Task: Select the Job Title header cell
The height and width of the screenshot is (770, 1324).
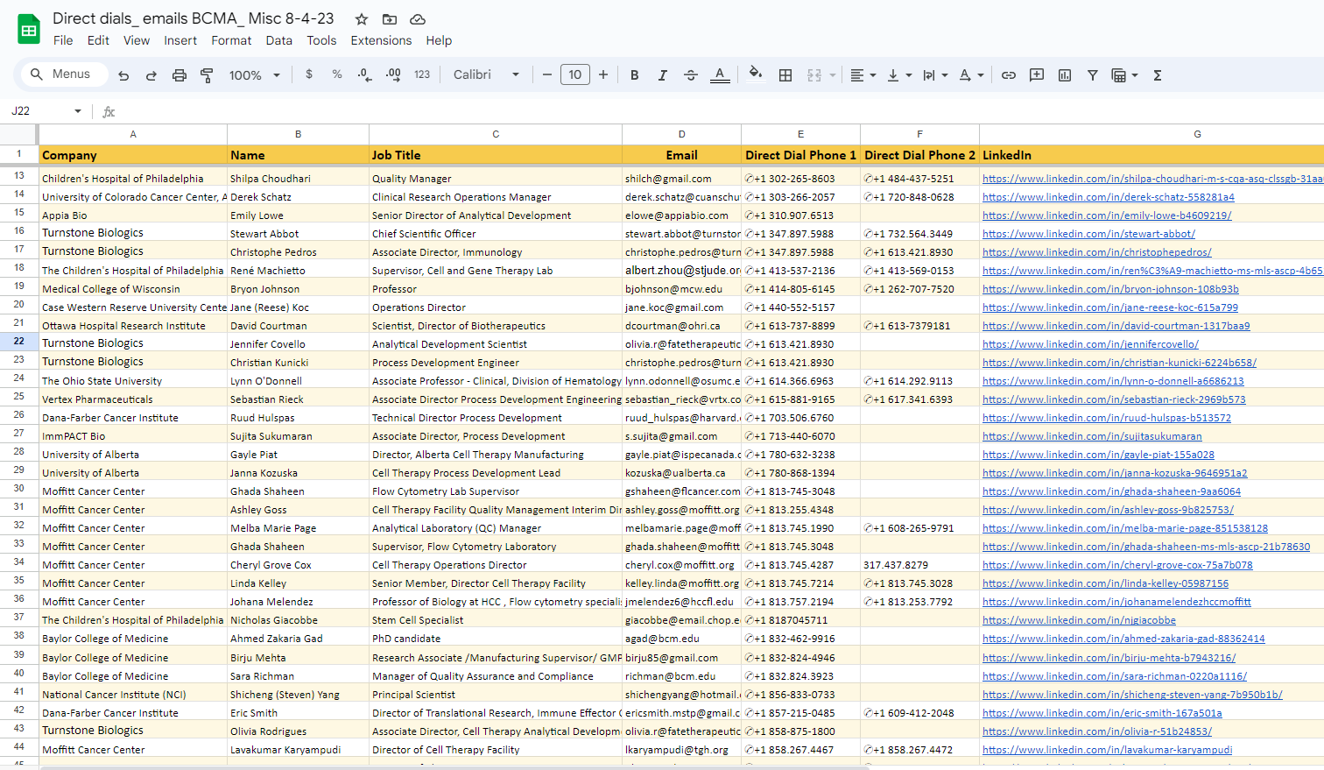Action: coord(496,155)
